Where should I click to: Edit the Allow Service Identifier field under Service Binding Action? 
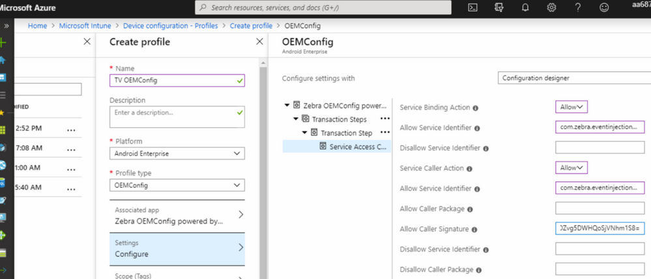pos(600,127)
